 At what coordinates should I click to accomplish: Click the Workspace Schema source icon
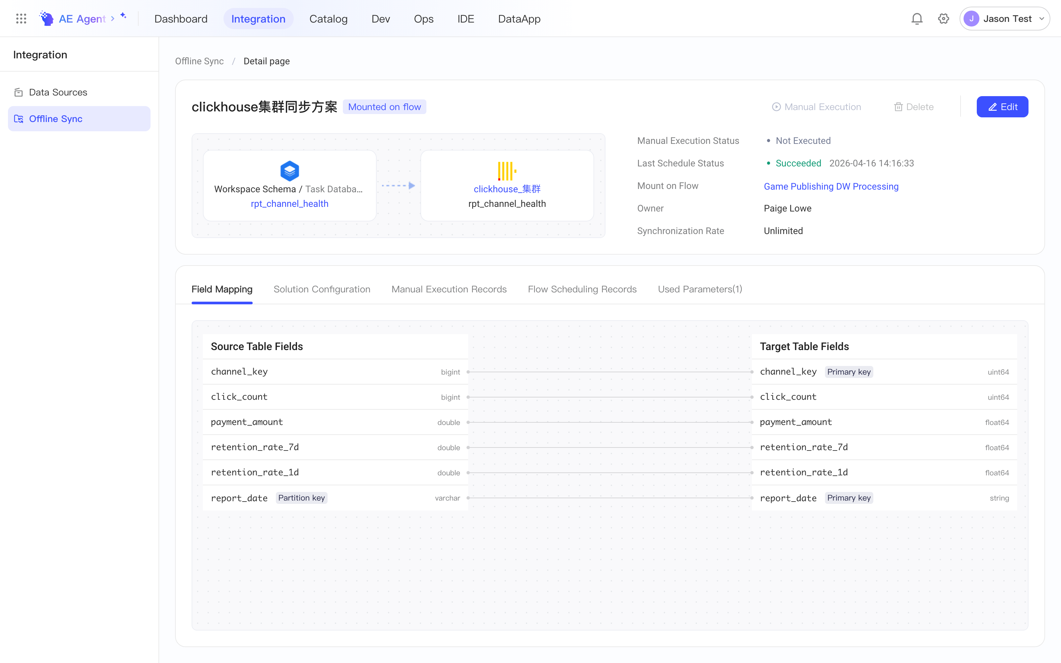(289, 171)
